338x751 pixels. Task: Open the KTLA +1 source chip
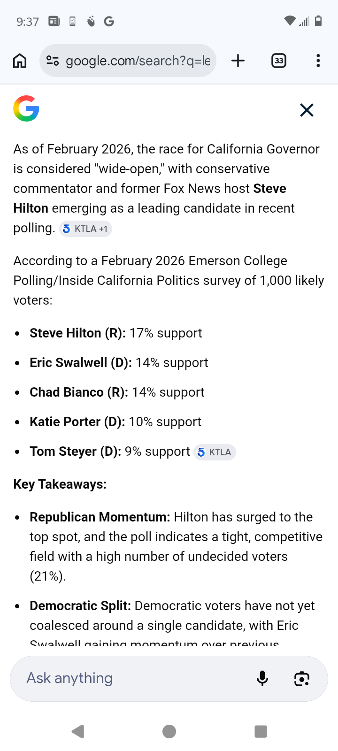(x=85, y=229)
